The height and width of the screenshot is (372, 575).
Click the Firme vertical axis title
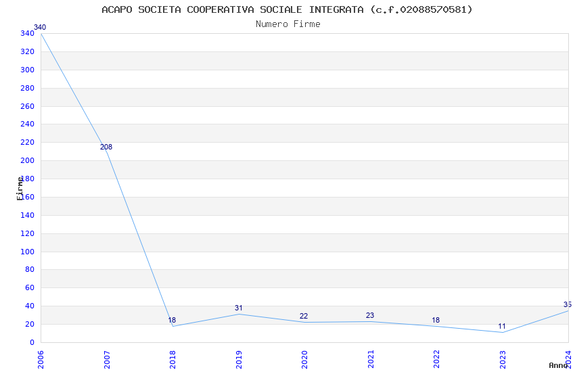pyautogui.click(x=20, y=189)
